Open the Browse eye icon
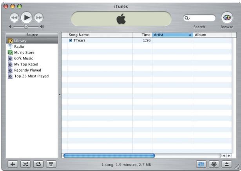 [227, 18]
